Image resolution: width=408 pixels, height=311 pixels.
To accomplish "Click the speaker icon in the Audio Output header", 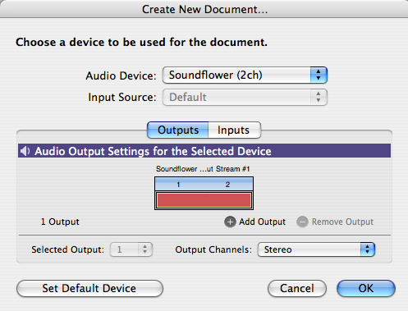I will [25, 151].
